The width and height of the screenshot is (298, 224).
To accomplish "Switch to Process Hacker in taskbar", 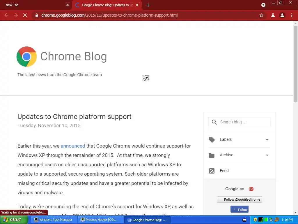I will 100,220.
